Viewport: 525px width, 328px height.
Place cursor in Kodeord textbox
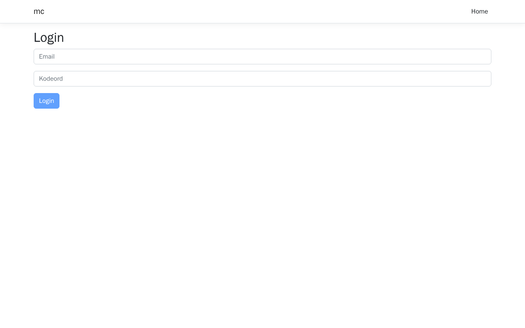click(x=262, y=79)
